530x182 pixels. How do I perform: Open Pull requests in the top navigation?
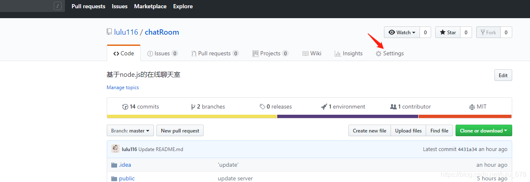click(x=89, y=6)
